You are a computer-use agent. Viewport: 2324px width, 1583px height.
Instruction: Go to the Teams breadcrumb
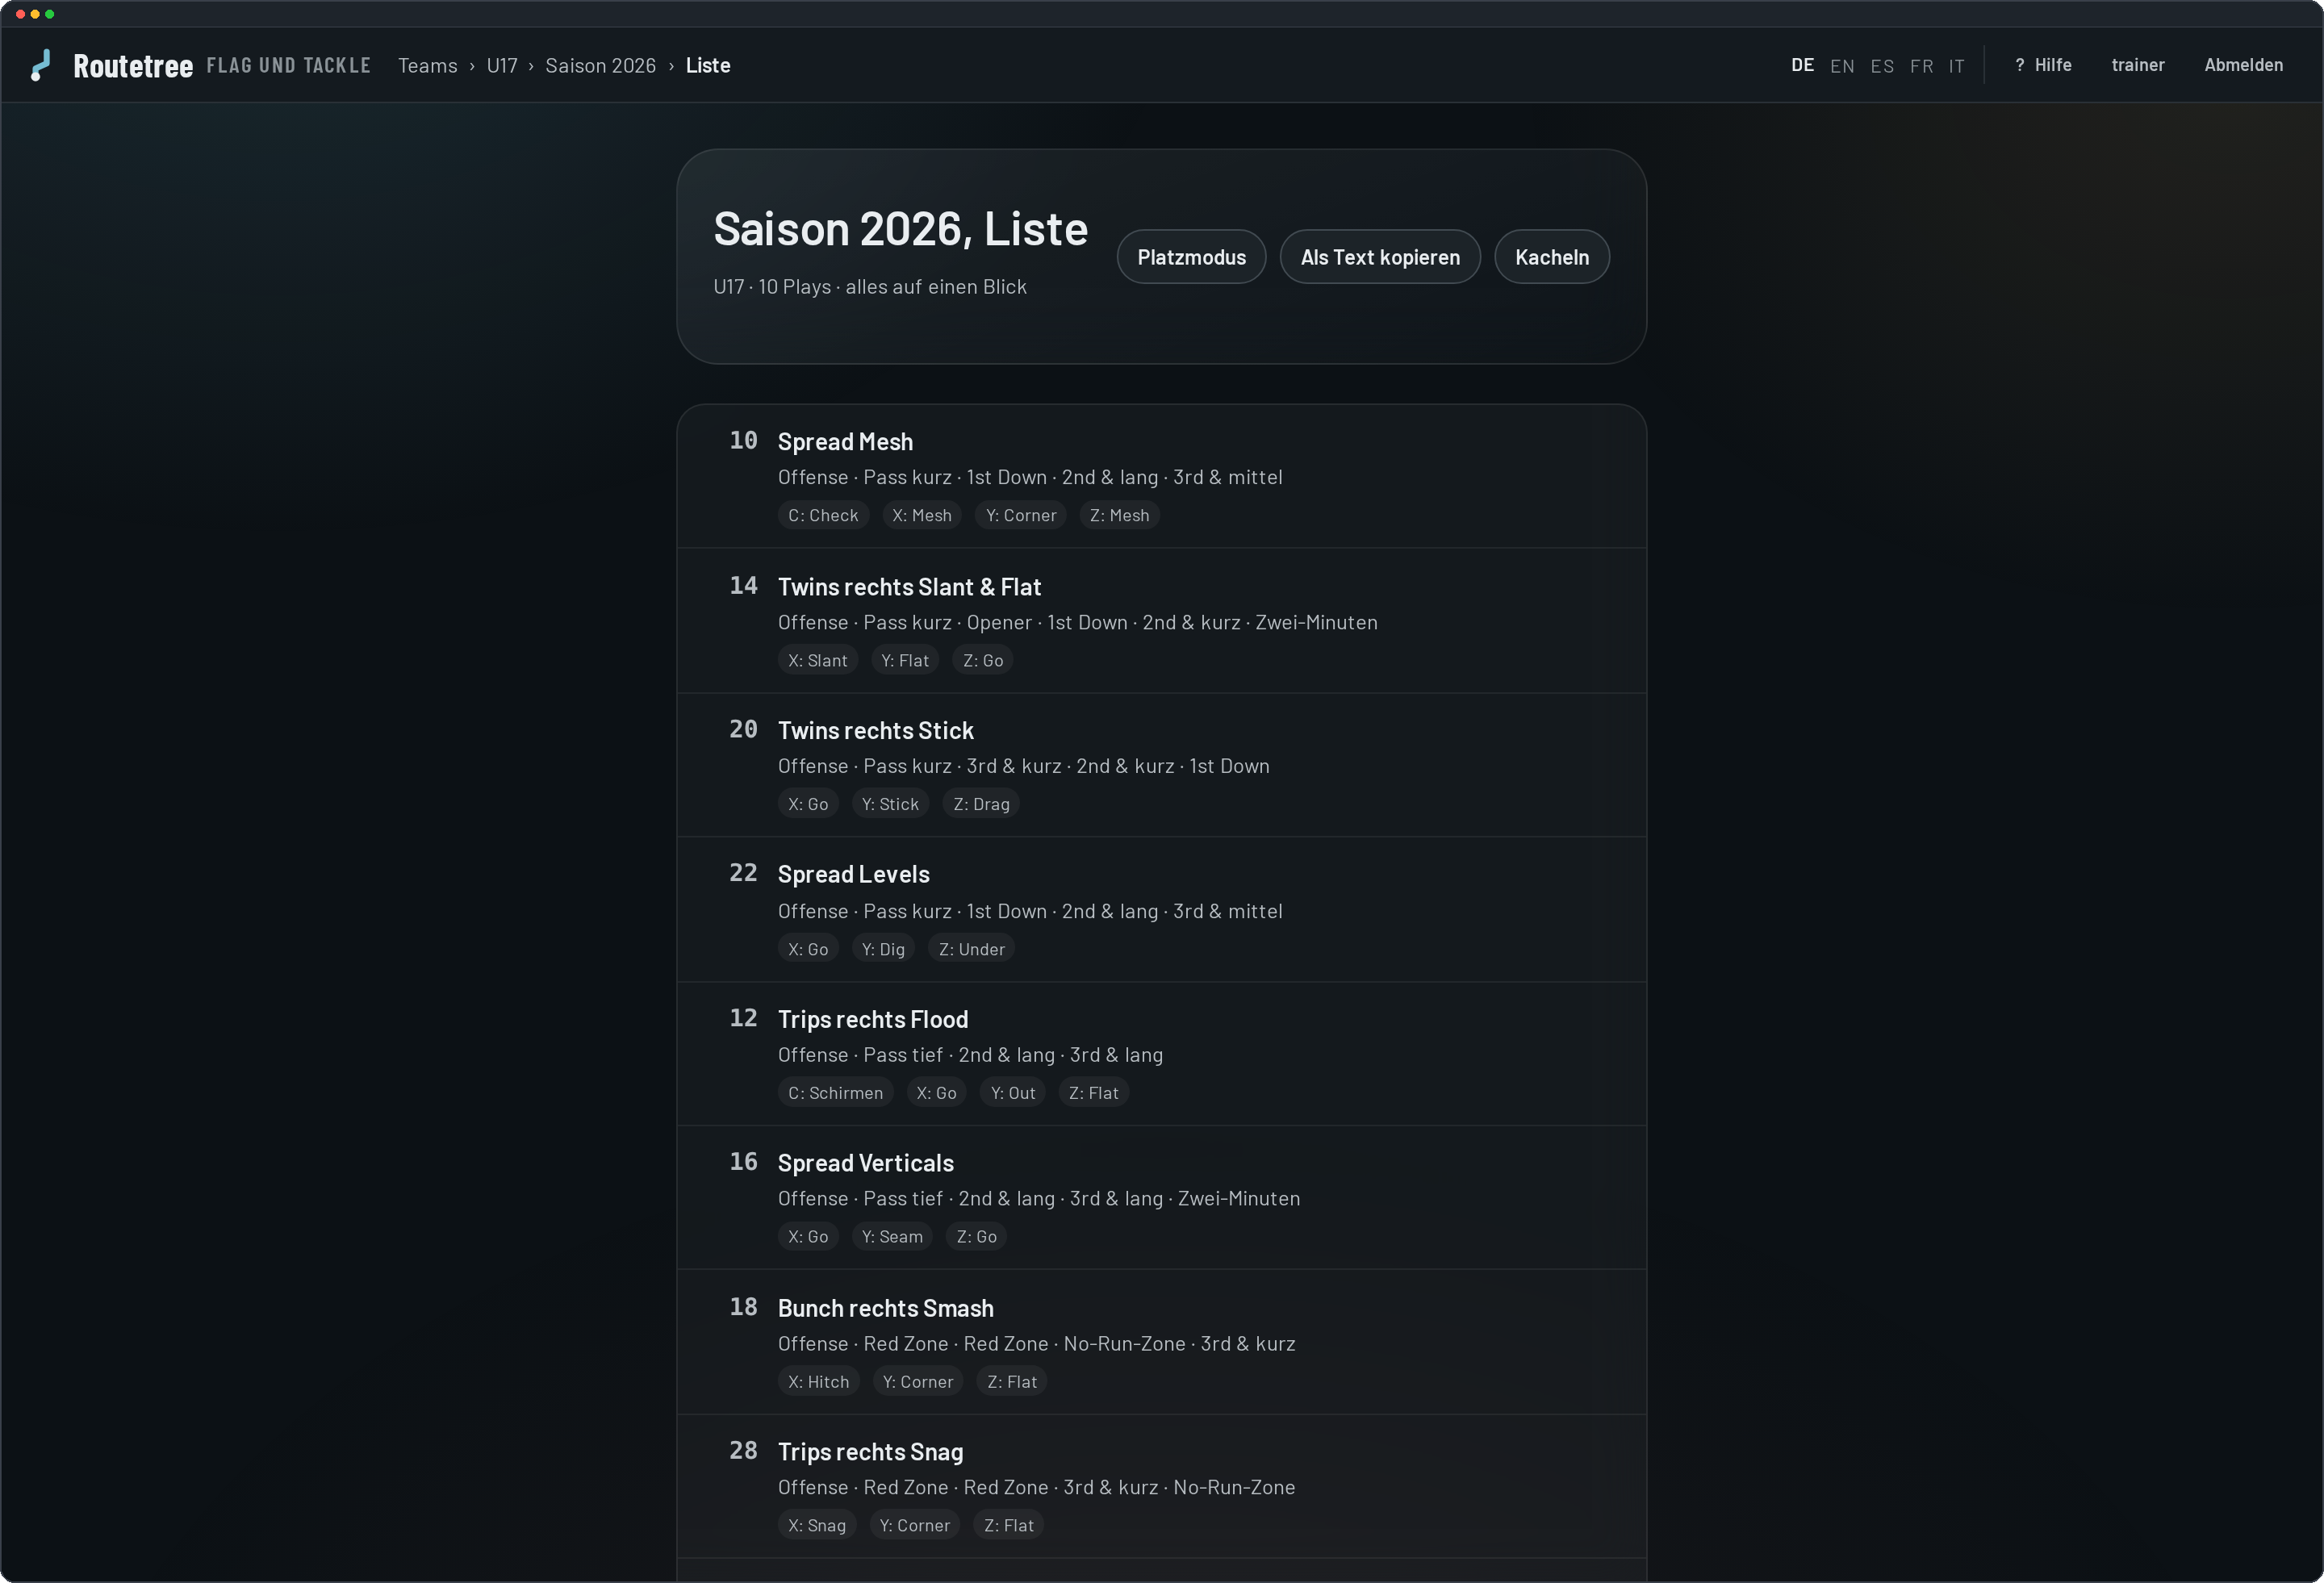(427, 65)
